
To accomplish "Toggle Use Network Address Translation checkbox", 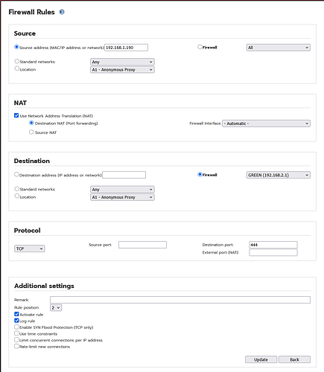I will (16, 115).
